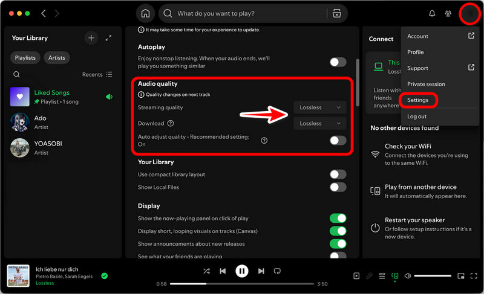Click the green saved checkmark by song
Image resolution: width=484 pixels, height=294 pixels.
click(x=104, y=276)
